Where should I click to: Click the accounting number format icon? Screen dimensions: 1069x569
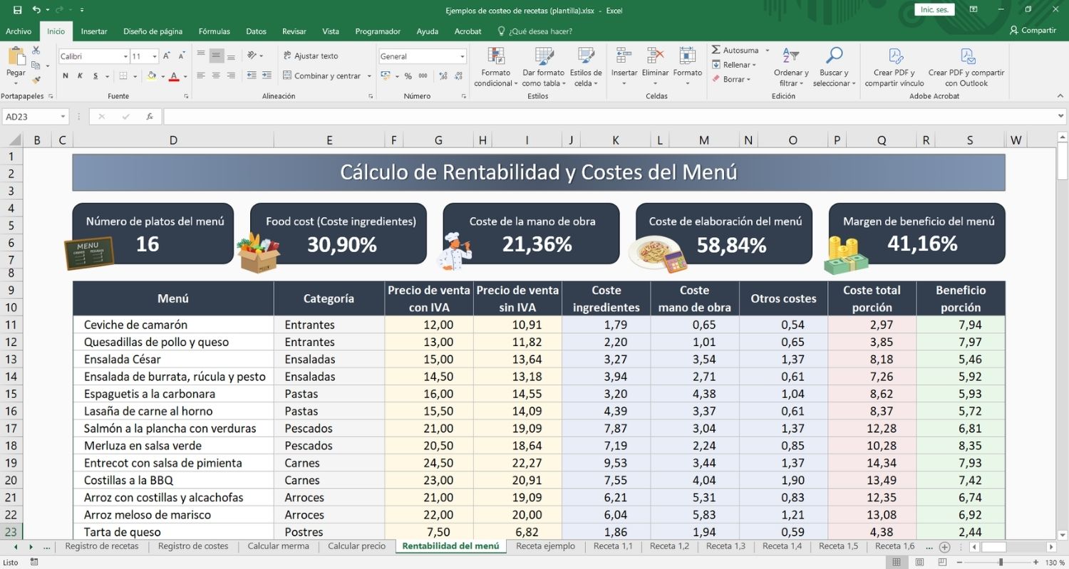(386, 76)
